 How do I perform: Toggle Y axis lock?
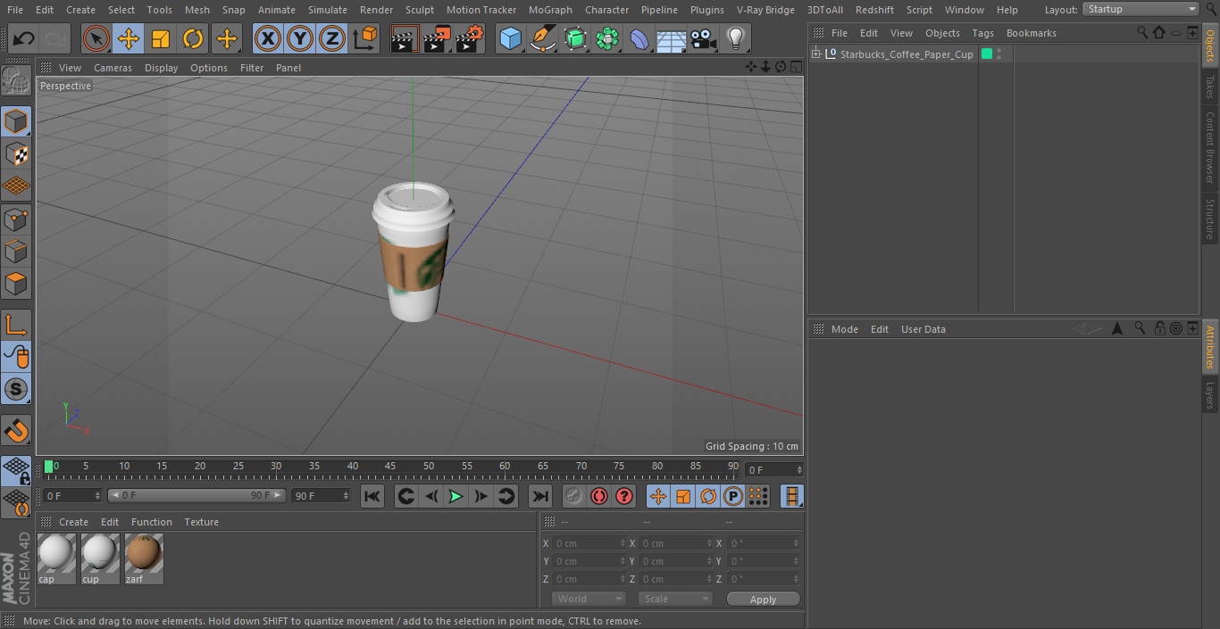point(299,38)
